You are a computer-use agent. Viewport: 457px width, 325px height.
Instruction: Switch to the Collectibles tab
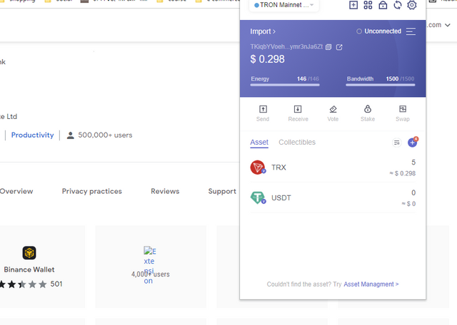pos(297,143)
